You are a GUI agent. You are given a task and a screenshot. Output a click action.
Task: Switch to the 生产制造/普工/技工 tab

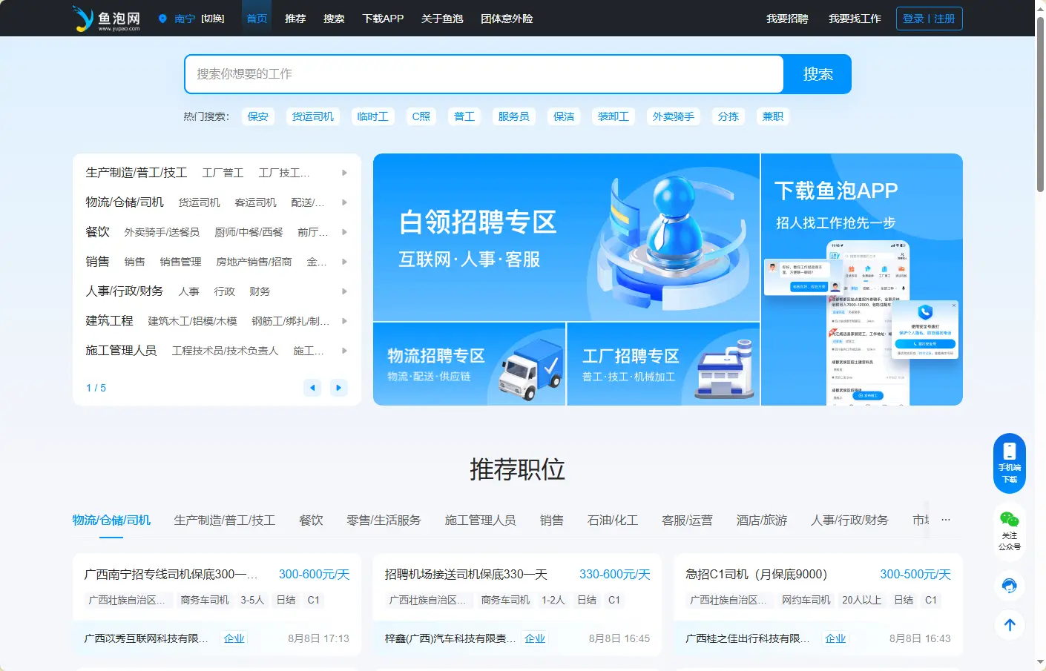[x=224, y=520]
